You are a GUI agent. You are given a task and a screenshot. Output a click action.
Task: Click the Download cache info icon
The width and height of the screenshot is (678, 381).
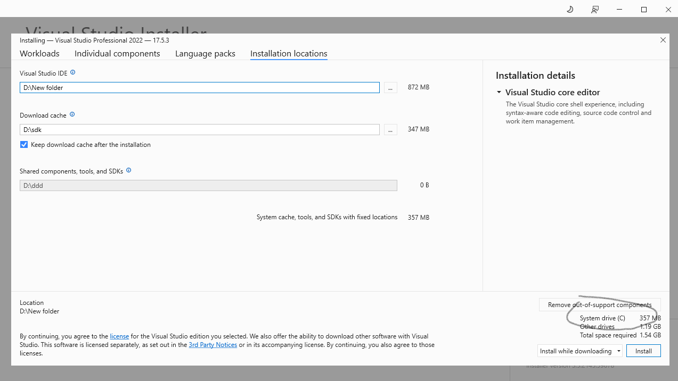(72, 114)
